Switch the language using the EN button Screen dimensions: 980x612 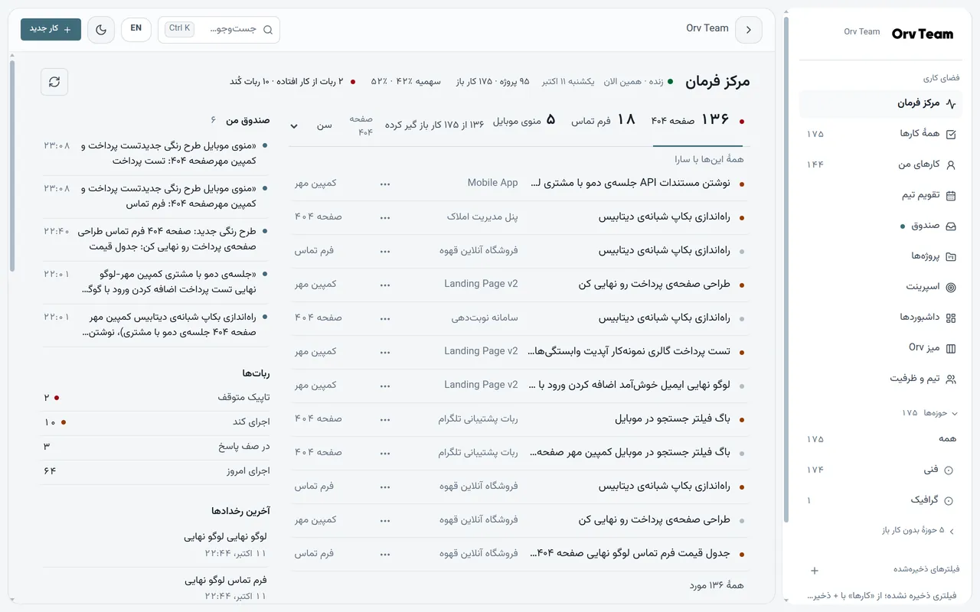click(x=136, y=28)
